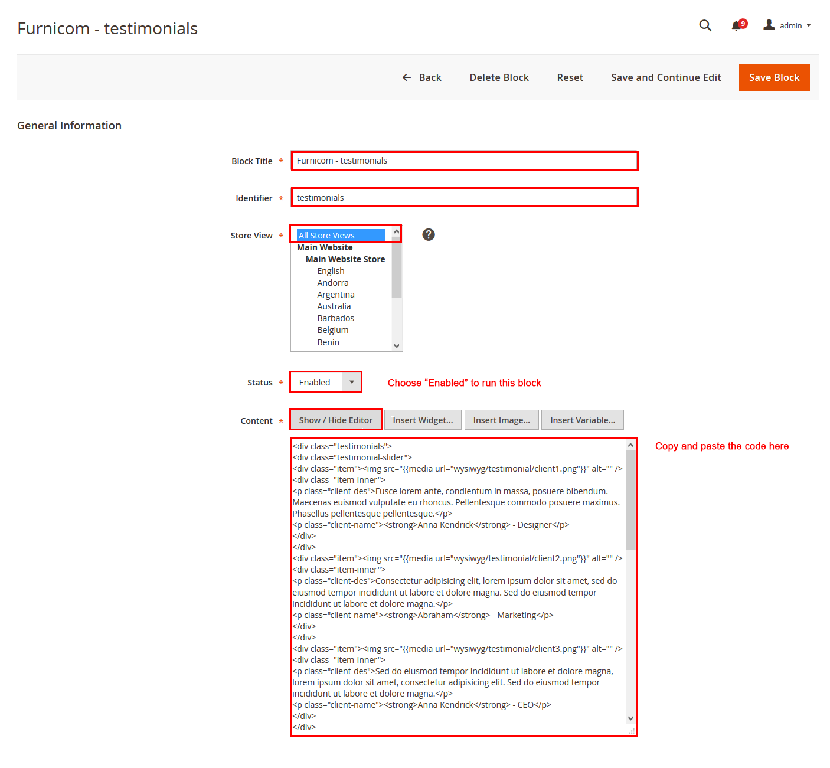Click Insert Widget... button
The image size is (830, 768).
[x=423, y=420]
